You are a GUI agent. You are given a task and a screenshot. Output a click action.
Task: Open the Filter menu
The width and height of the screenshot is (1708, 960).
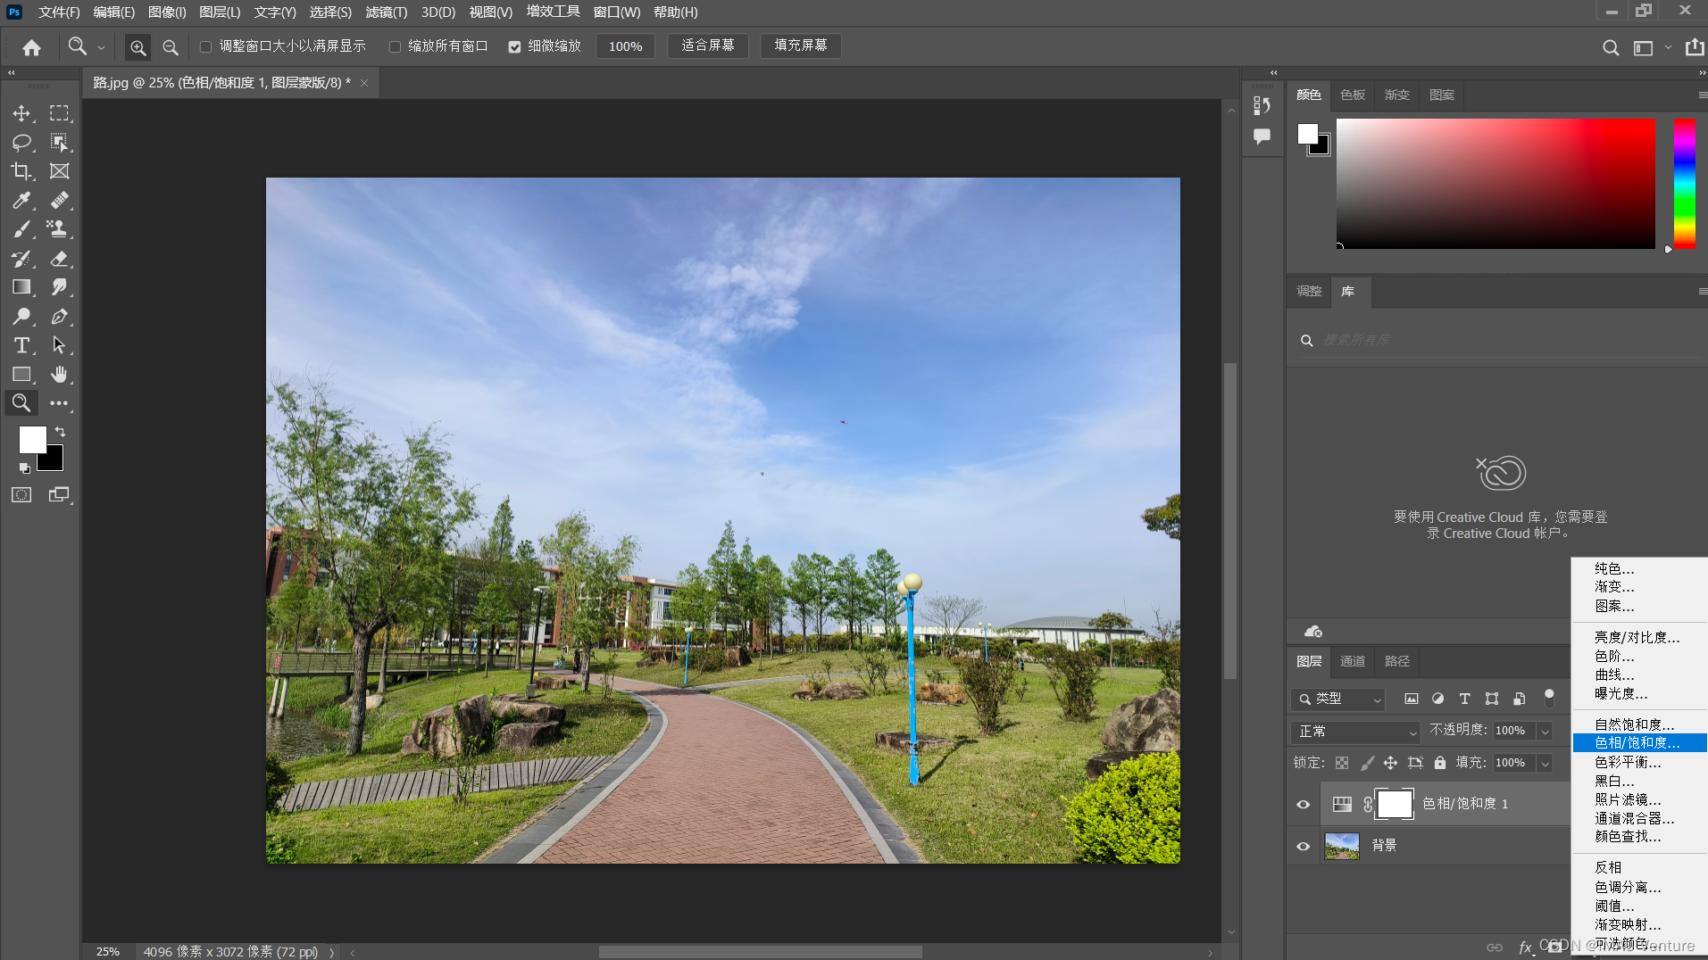coord(386,12)
